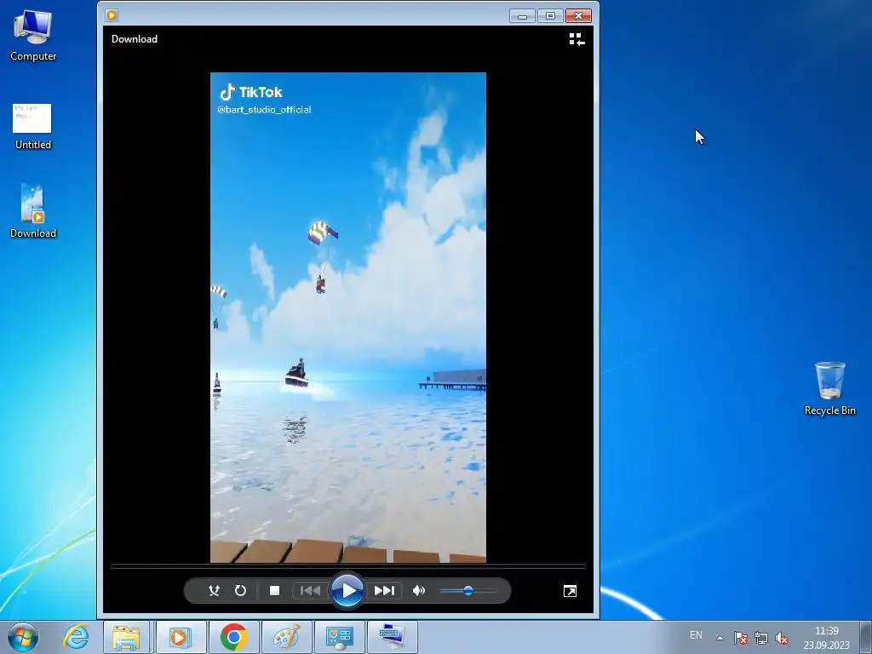Stop the video playback
This screenshot has height=654, width=872.
click(274, 591)
